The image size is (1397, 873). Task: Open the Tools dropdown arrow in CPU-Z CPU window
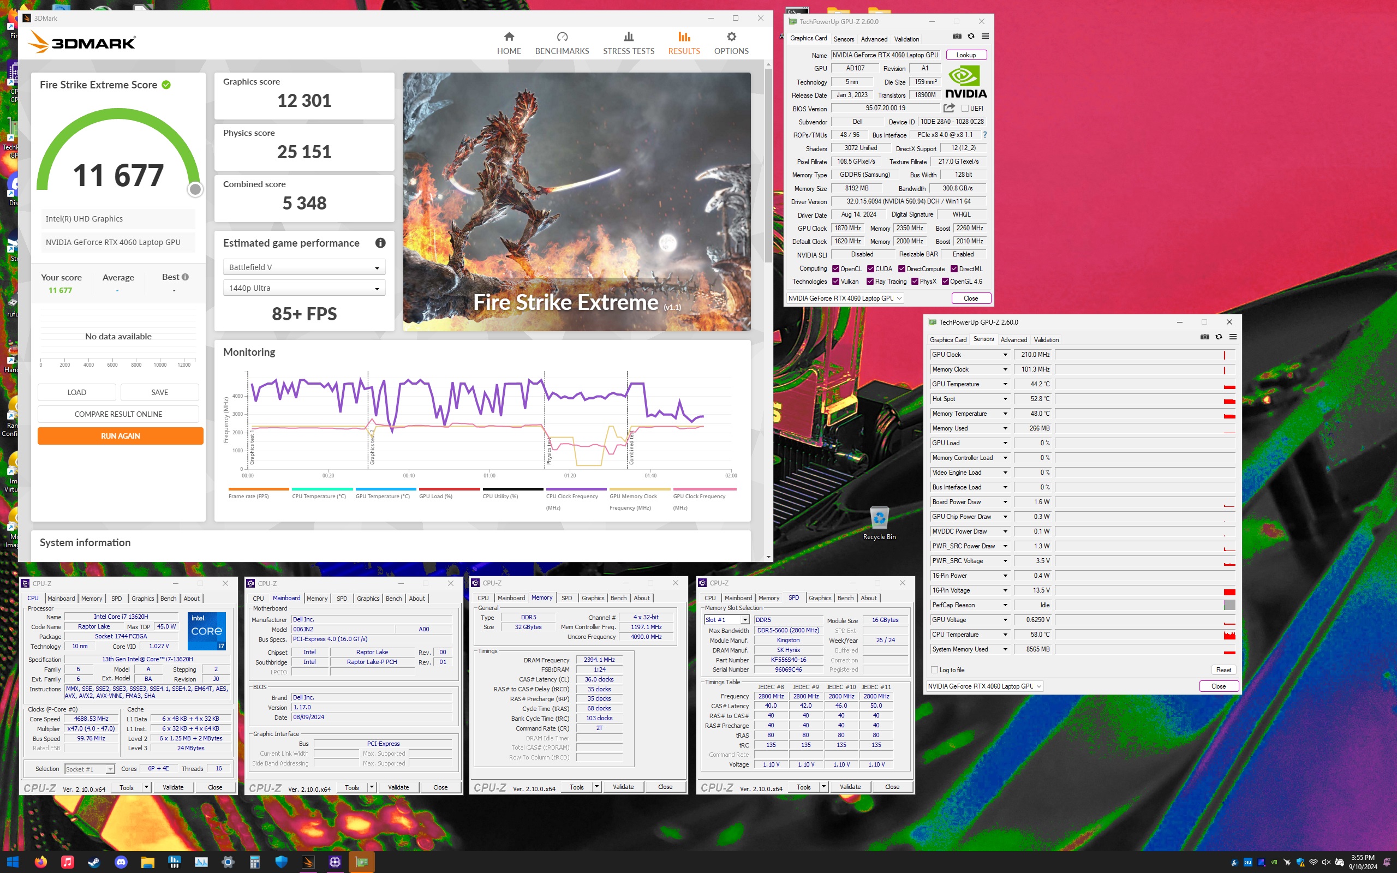(147, 787)
